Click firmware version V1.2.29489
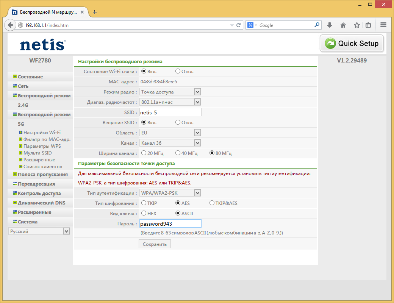 (x=352, y=61)
